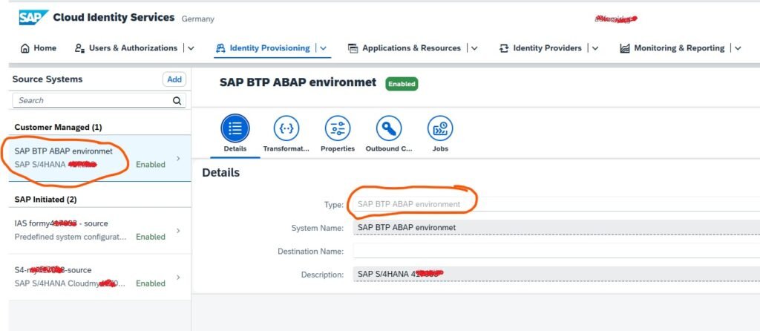This screenshot has height=331, width=760.
Task: Click the Description field
Action: [557, 275]
